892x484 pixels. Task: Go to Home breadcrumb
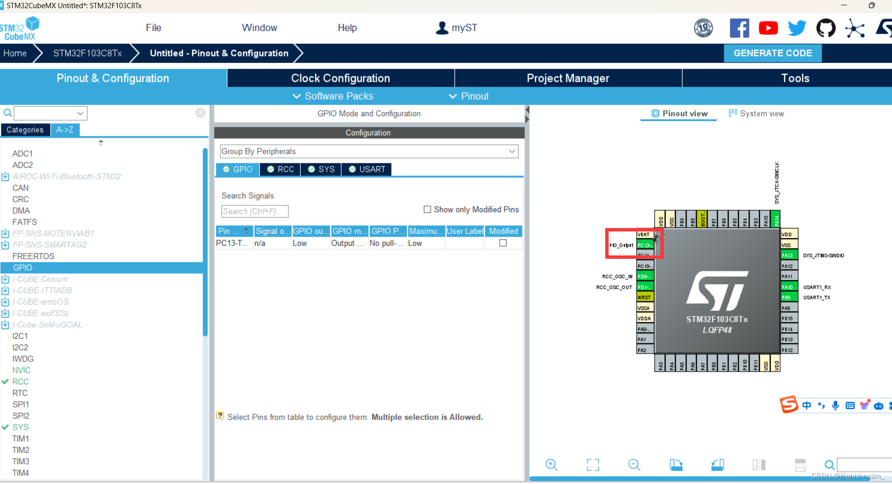click(x=15, y=53)
